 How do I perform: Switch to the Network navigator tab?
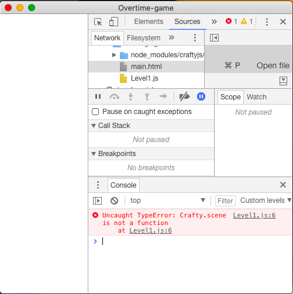tap(107, 38)
